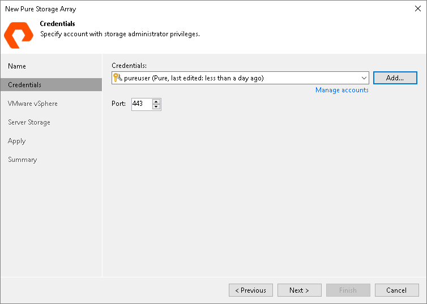Click the 'Port:' label

[118, 104]
